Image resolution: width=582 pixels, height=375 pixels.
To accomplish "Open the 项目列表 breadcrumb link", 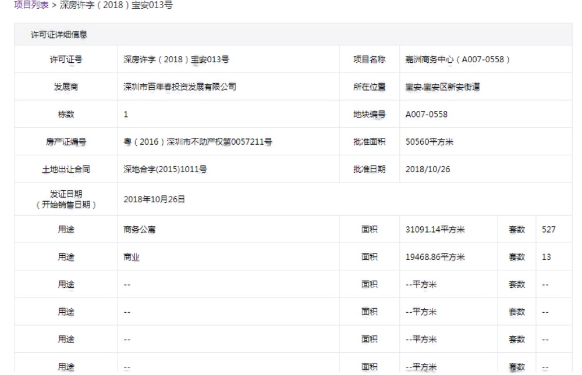I will pos(31,5).
